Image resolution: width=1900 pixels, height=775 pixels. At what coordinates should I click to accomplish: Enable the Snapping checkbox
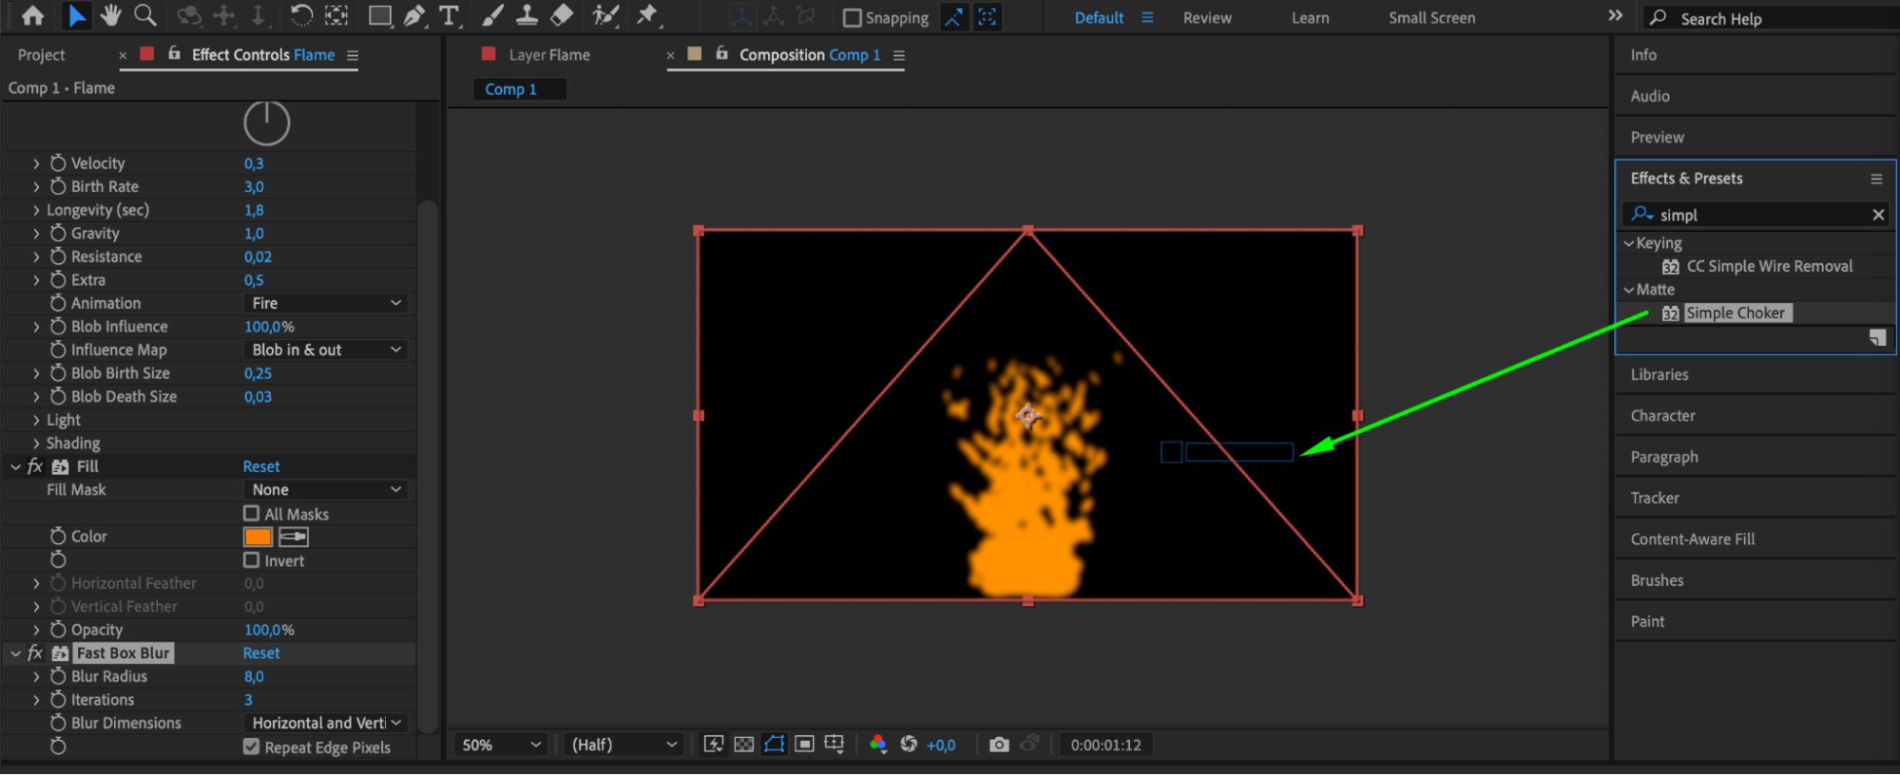[x=852, y=18]
